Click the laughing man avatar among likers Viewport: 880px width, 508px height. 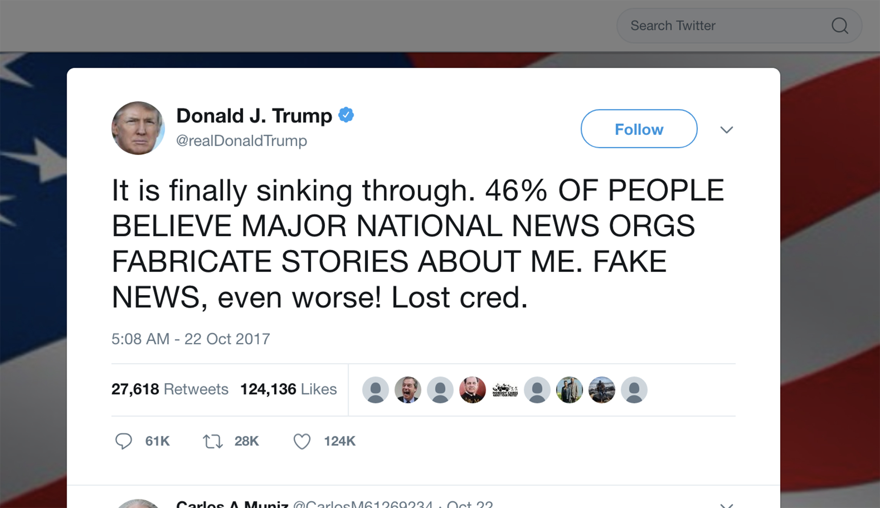click(x=408, y=389)
